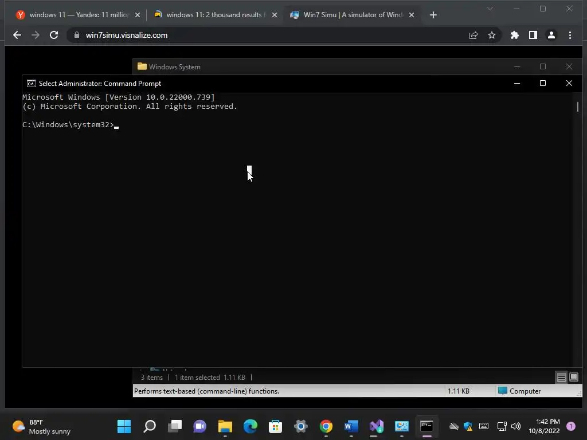This screenshot has width=587, height=440.
Task: Open Chrome profile menu
Action: (x=551, y=35)
